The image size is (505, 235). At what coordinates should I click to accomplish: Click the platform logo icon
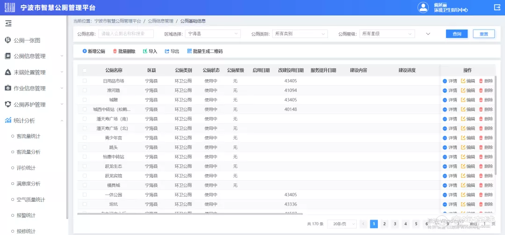(10, 7)
